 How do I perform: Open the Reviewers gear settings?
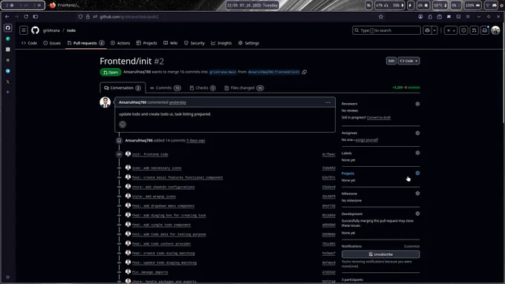[417, 104]
